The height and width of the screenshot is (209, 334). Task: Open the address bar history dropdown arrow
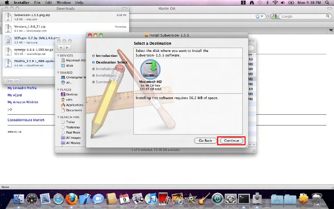(262, 16)
